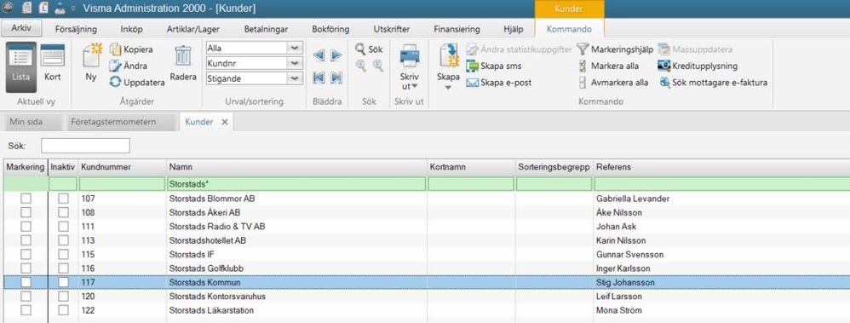Click the Sök text field

click(x=86, y=146)
